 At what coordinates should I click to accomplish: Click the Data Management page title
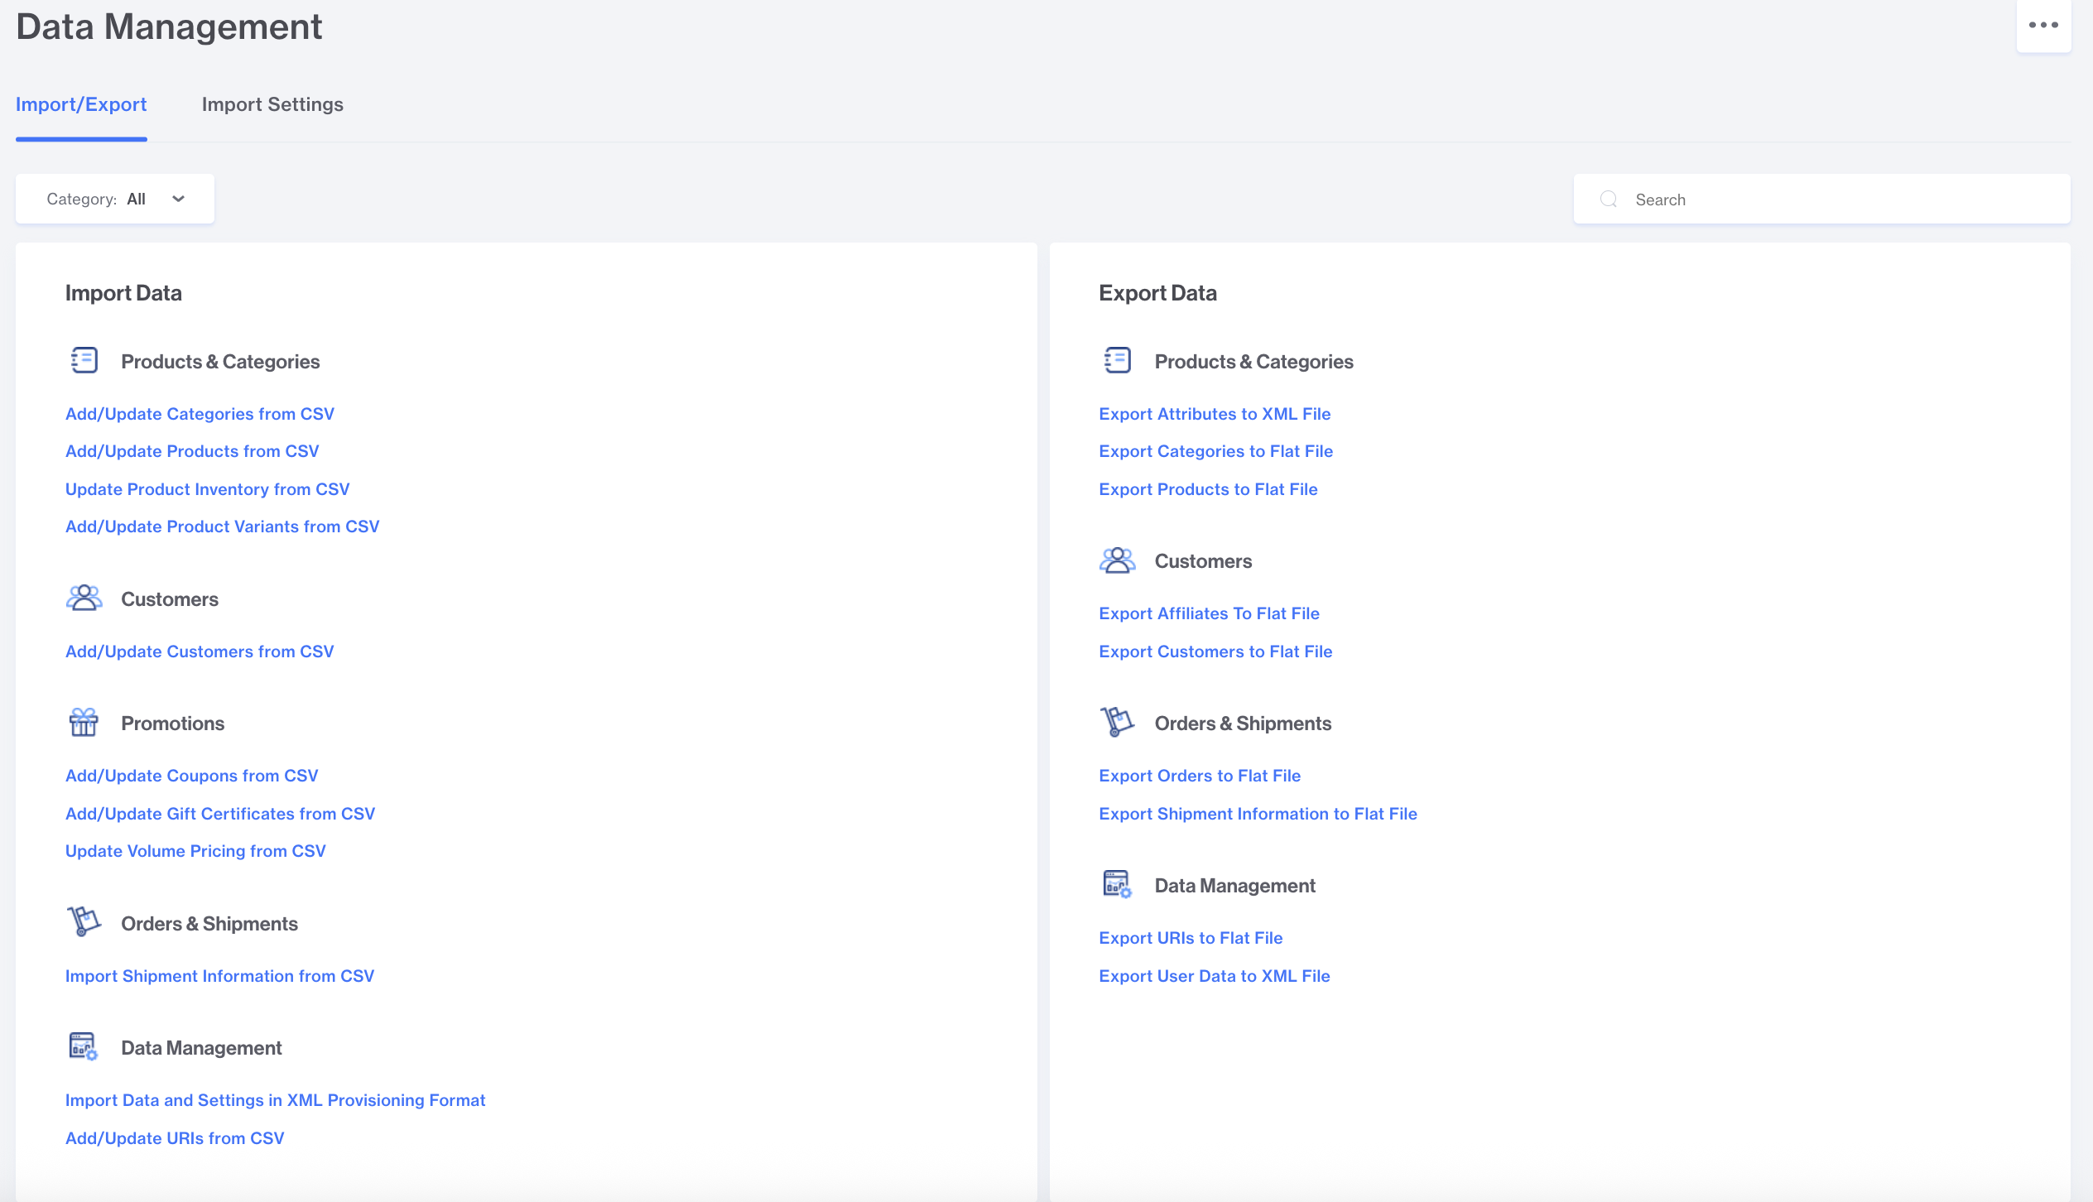coord(169,26)
